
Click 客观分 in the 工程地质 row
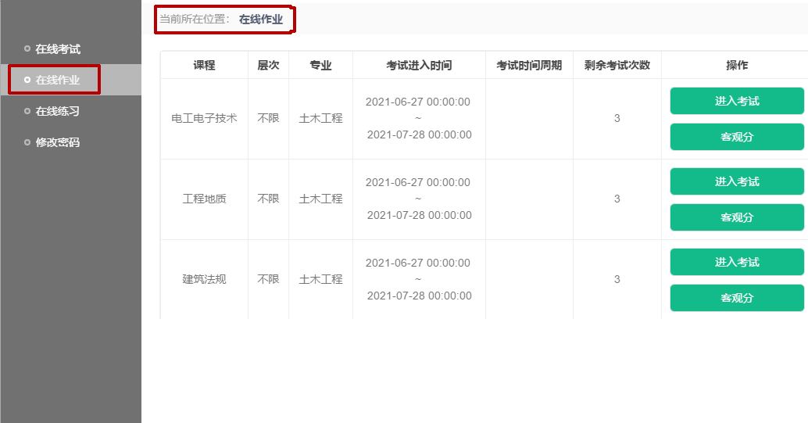click(x=736, y=217)
